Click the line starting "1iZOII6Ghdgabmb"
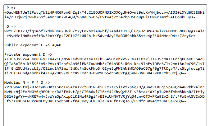 pos(95,73)
